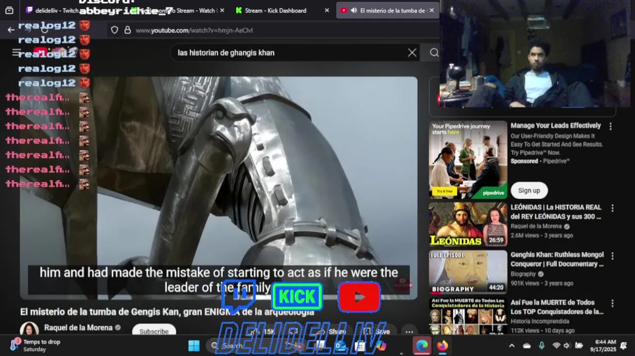Mute the playing YouTube tab
635x356 pixels.
[354, 10]
